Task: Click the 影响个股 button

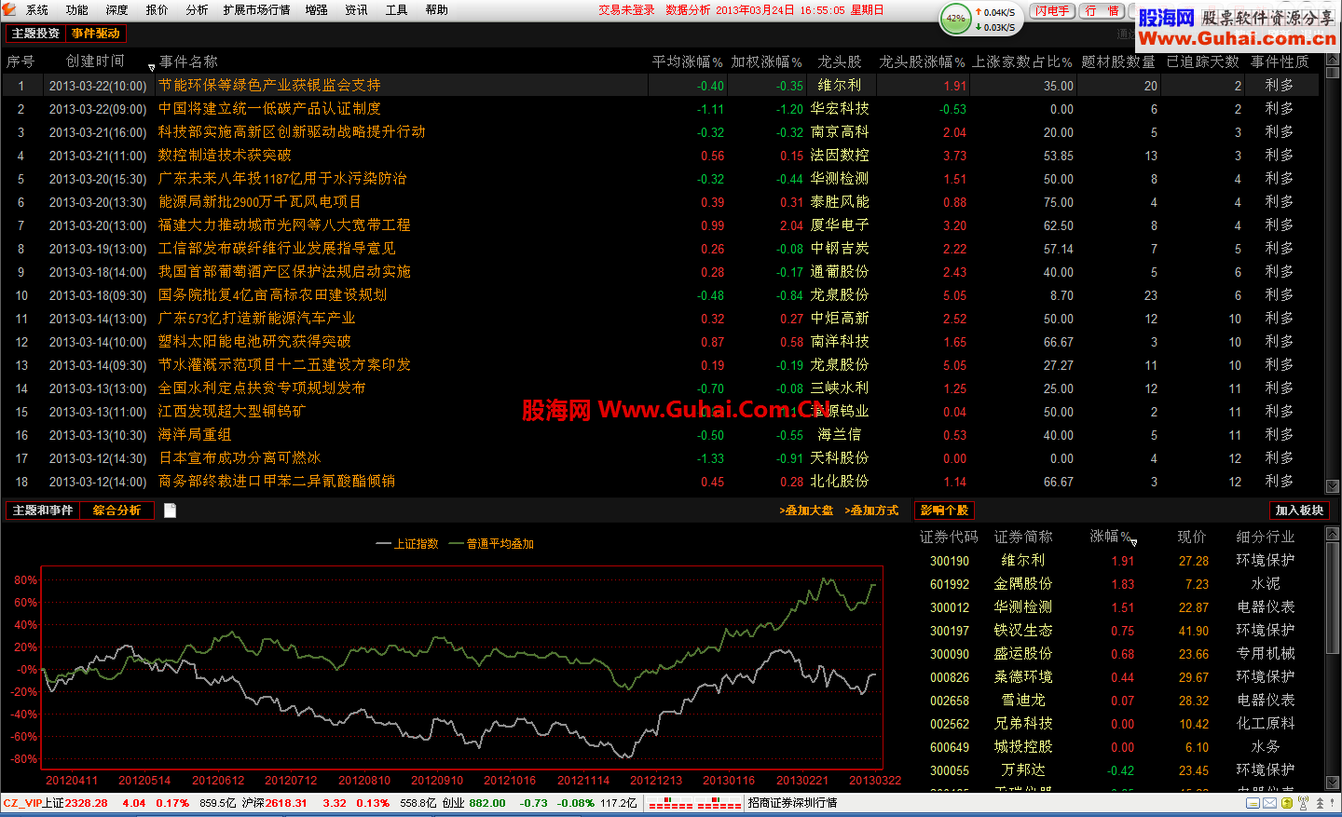Action: click(944, 511)
